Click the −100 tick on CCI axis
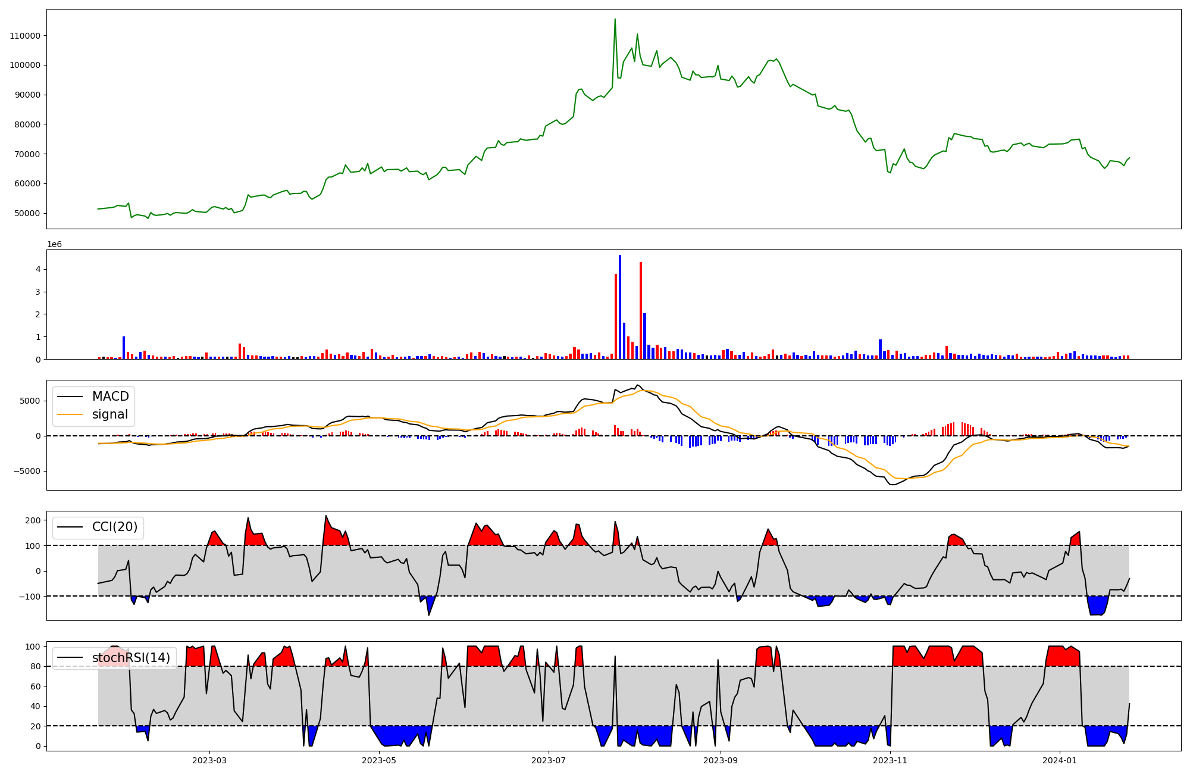Image resolution: width=1190 pixels, height=774 pixels. click(30, 596)
